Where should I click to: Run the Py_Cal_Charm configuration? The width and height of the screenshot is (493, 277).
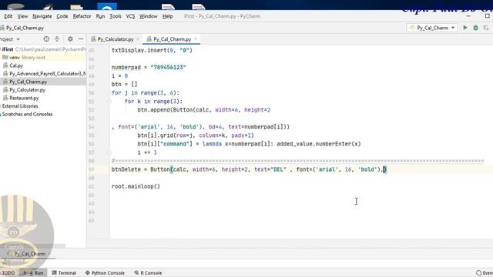(465, 28)
